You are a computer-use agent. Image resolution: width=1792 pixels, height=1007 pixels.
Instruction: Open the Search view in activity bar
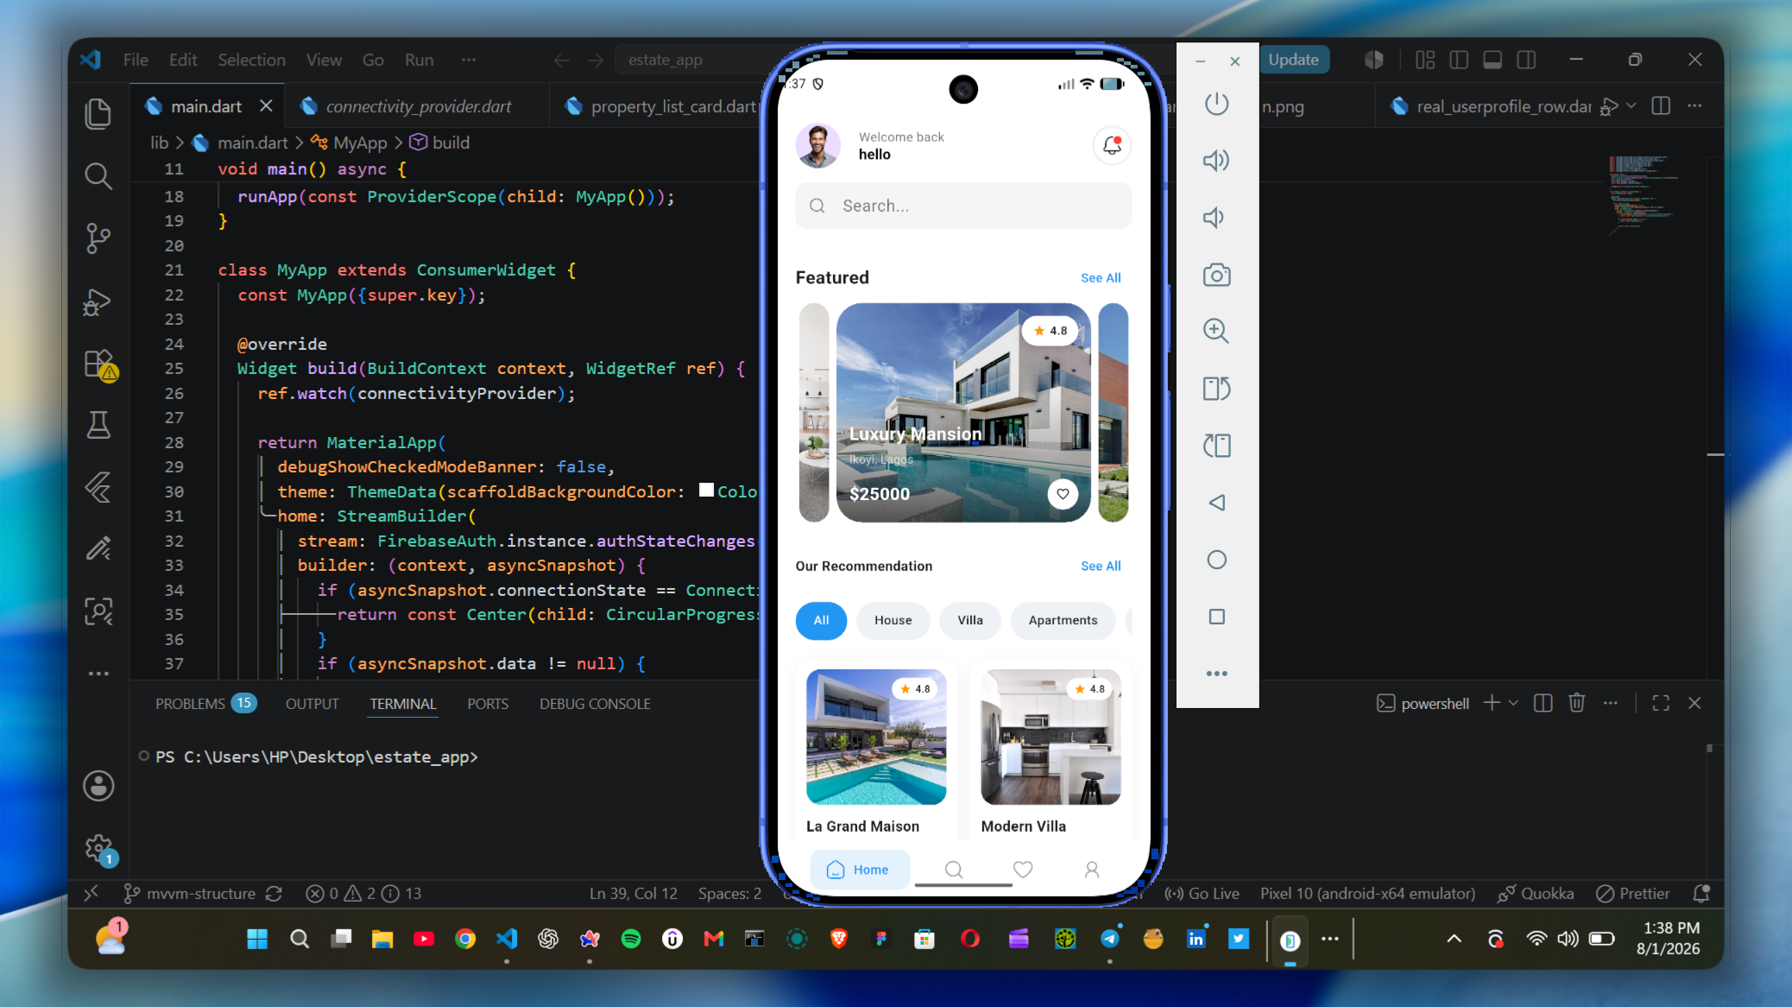98,176
